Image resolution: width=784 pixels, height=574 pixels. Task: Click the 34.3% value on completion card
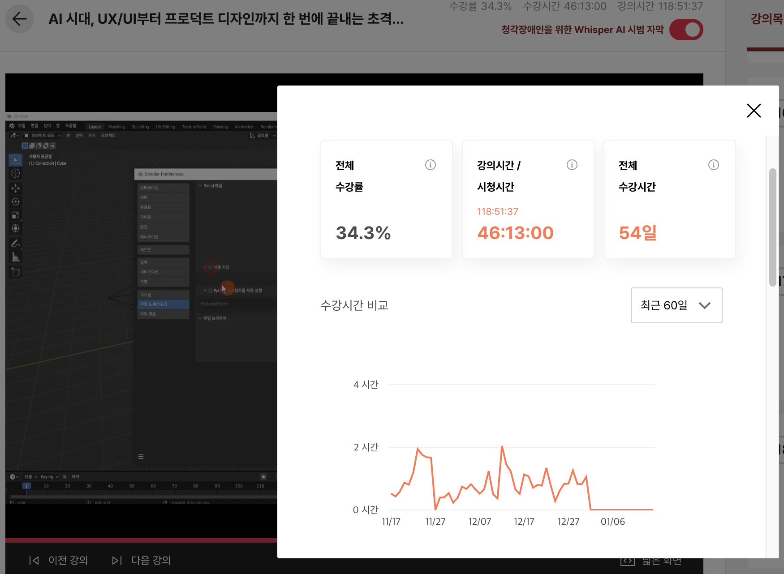pyautogui.click(x=363, y=233)
